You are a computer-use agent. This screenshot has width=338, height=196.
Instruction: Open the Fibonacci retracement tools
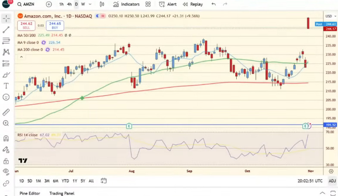pos(6,41)
